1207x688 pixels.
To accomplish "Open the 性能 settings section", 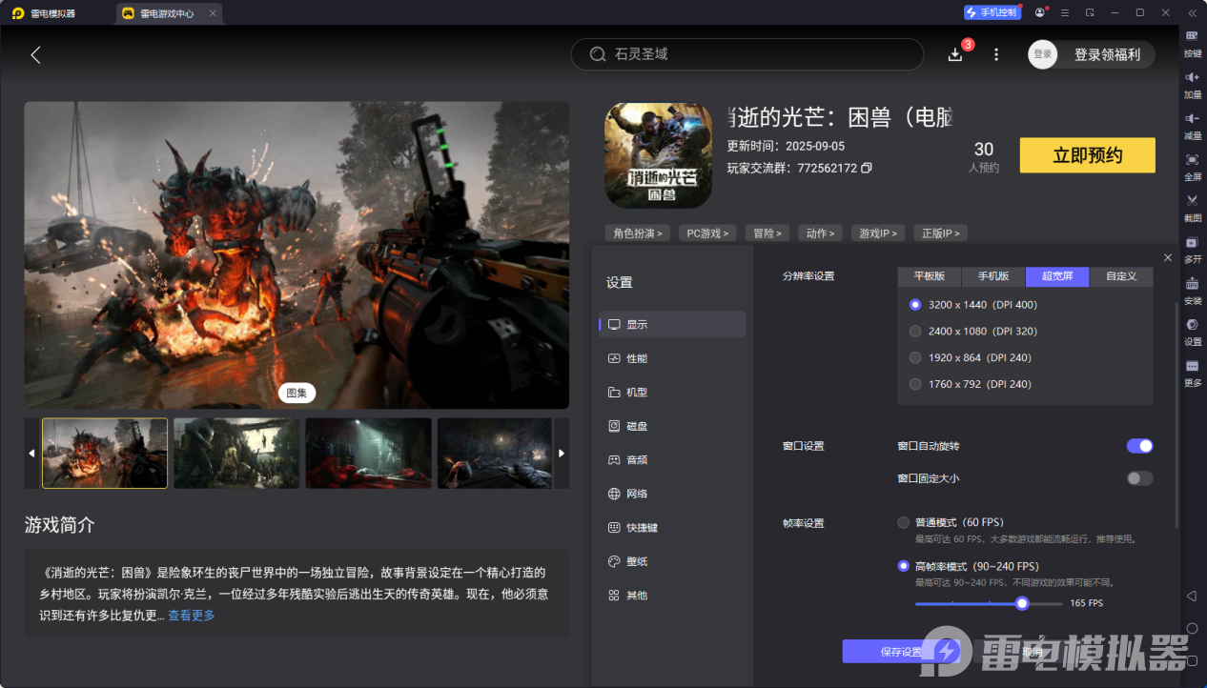I will [x=636, y=358].
